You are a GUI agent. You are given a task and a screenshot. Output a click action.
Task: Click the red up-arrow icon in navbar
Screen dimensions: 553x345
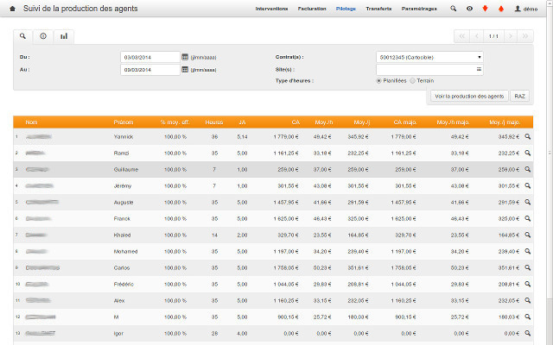tap(501, 9)
